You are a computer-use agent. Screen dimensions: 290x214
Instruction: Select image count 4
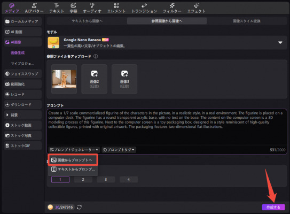(129, 179)
